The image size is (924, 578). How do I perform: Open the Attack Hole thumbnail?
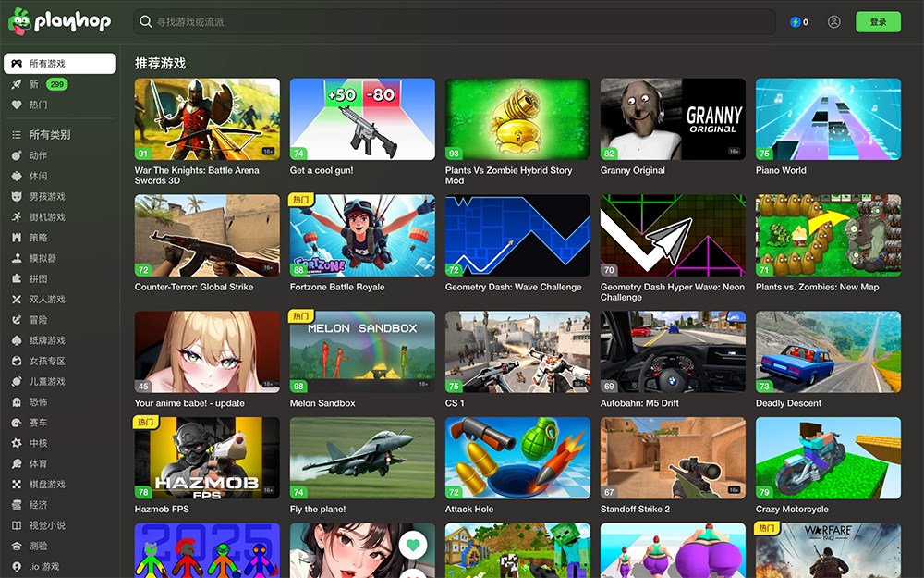(x=517, y=458)
